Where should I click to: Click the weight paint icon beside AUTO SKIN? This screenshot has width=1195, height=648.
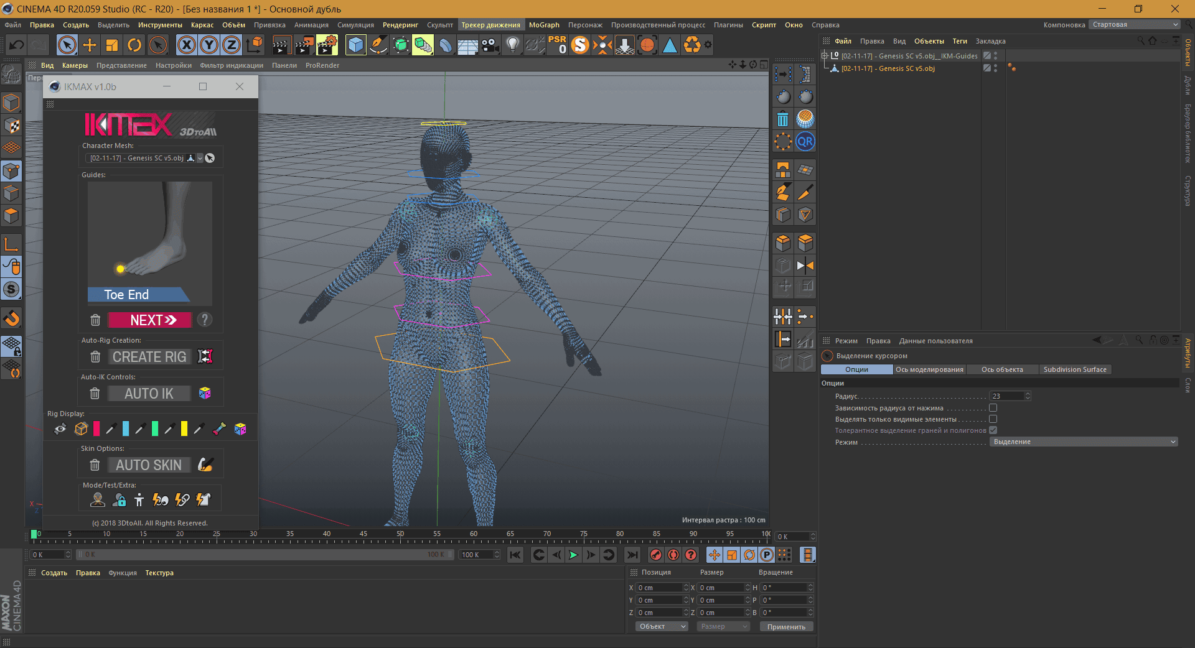point(205,465)
